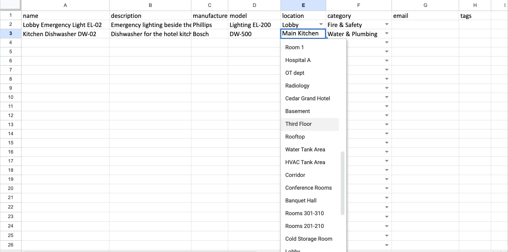Choose Rooms 301-310 option
This screenshot has height=252, width=508.
coord(310,213)
